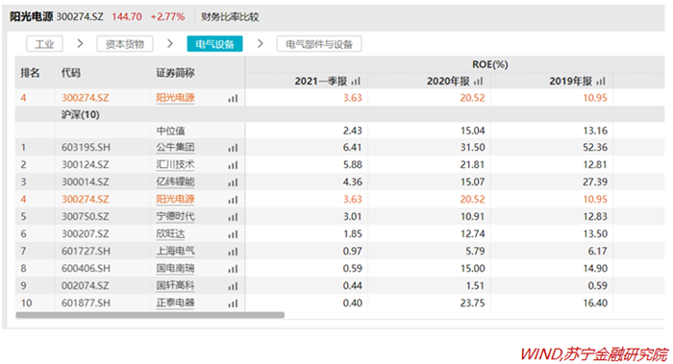
Task: Click chart icon in 2021一季报 column header
Action: pyautogui.click(x=356, y=81)
